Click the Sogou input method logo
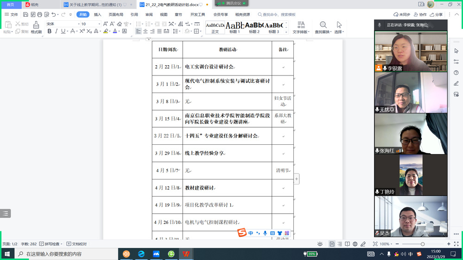 [241, 233]
